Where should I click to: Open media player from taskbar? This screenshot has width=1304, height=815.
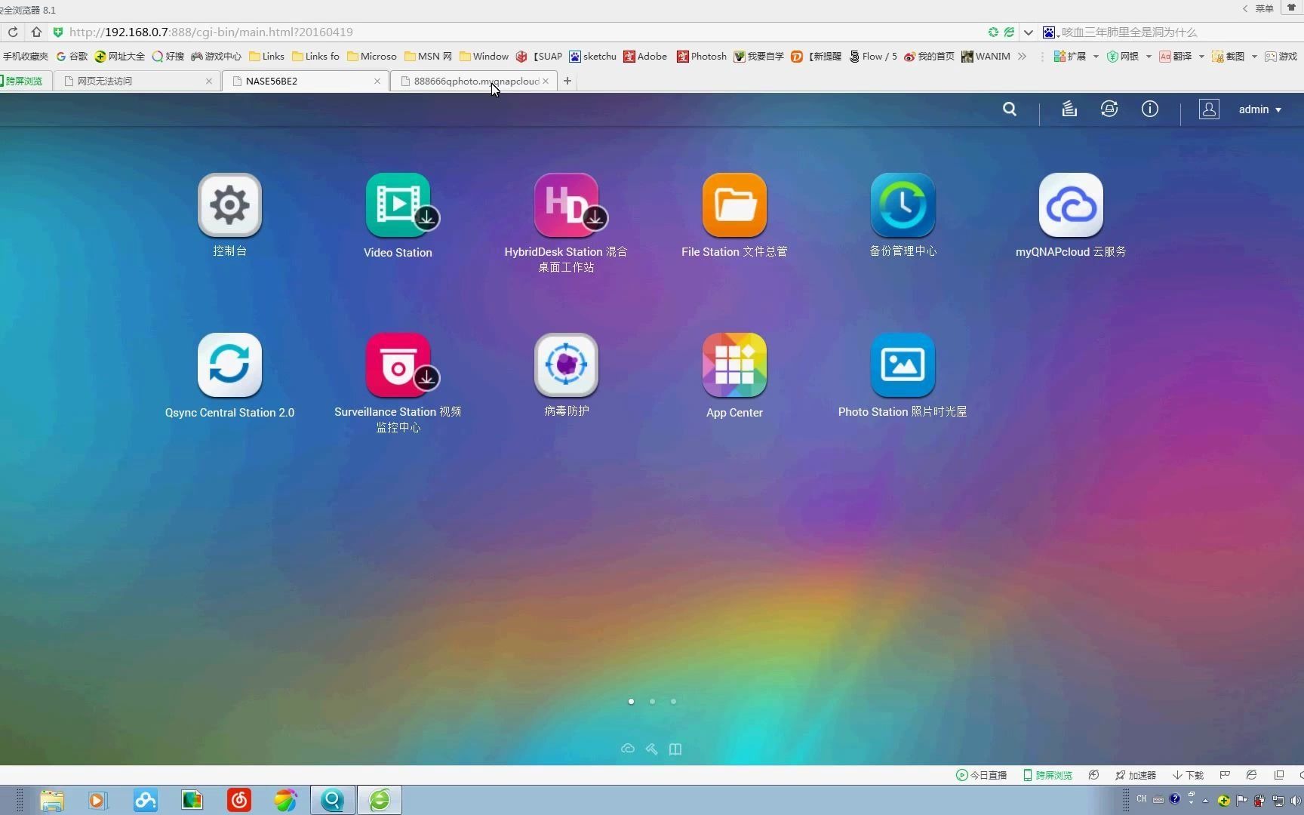click(x=97, y=800)
